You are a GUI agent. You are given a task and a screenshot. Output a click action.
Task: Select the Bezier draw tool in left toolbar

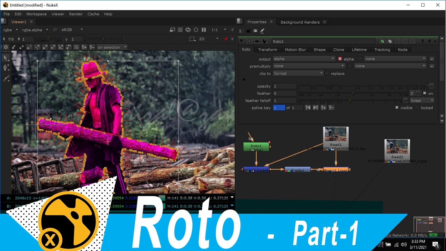coord(6,79)
